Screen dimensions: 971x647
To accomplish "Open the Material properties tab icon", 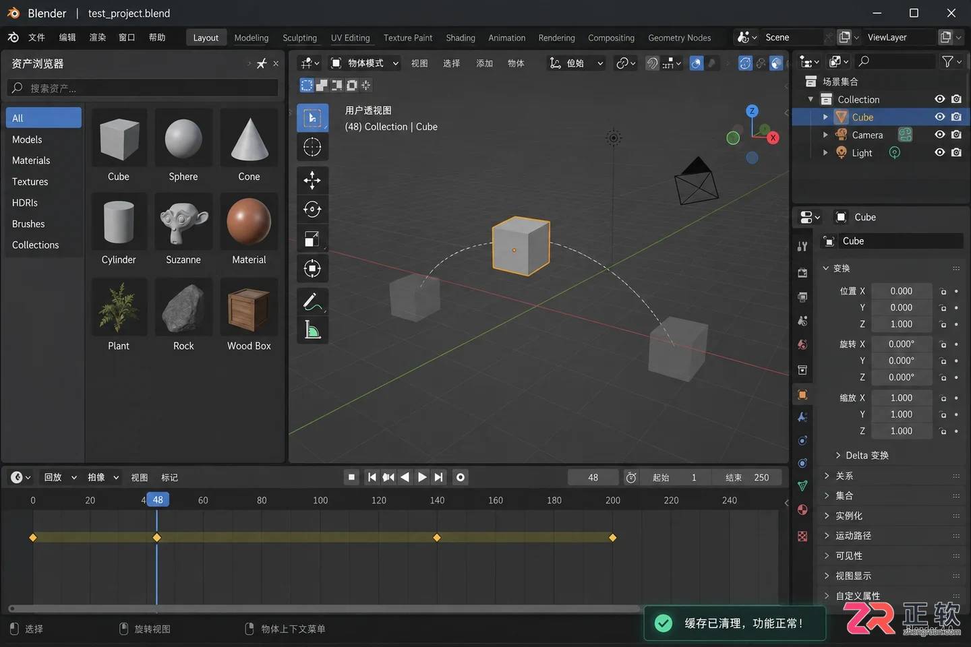I will point(802,510).
